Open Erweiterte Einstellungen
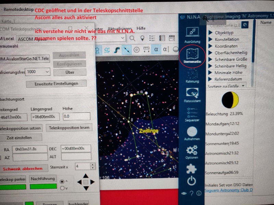The height and width of the screenshot is (205, 274). pyautogui.click(x=56, y=84)
